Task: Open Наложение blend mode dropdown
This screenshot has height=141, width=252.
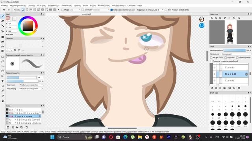Action: pos(236,54)
